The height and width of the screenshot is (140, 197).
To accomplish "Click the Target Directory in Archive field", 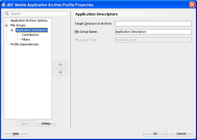I will point(153,24).
